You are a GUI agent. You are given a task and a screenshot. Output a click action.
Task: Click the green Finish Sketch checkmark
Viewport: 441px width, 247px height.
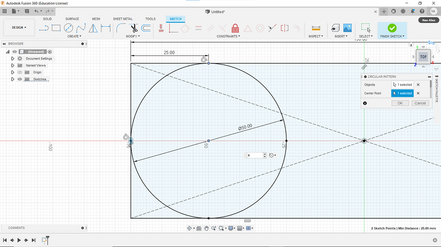coord(392,28)
